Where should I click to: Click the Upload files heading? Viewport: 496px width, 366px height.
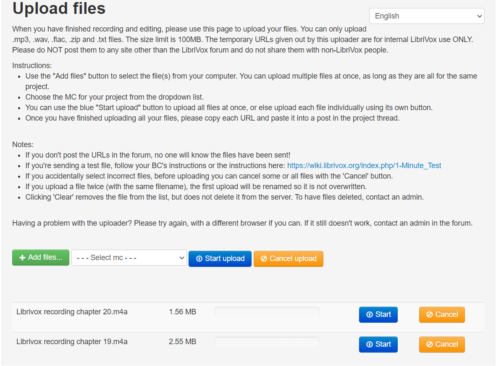pos(59,8)
